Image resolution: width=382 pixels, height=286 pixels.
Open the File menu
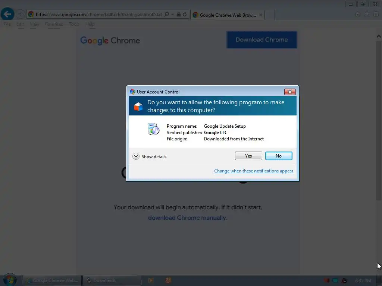pos(7,24)
